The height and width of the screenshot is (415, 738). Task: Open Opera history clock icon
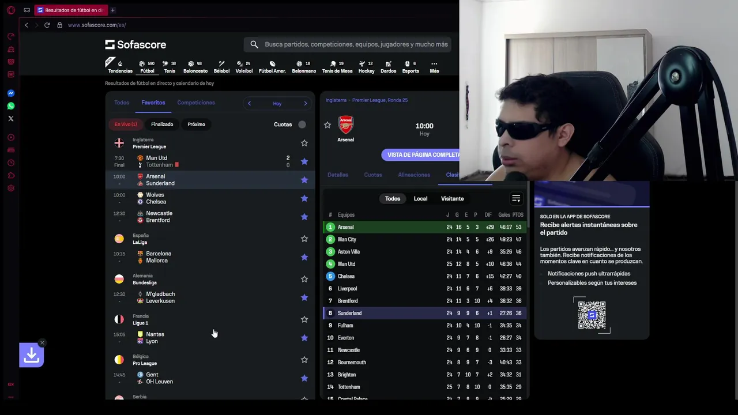11,163
